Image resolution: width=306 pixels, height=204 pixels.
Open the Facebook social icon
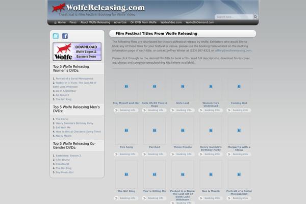coord(65,36)
